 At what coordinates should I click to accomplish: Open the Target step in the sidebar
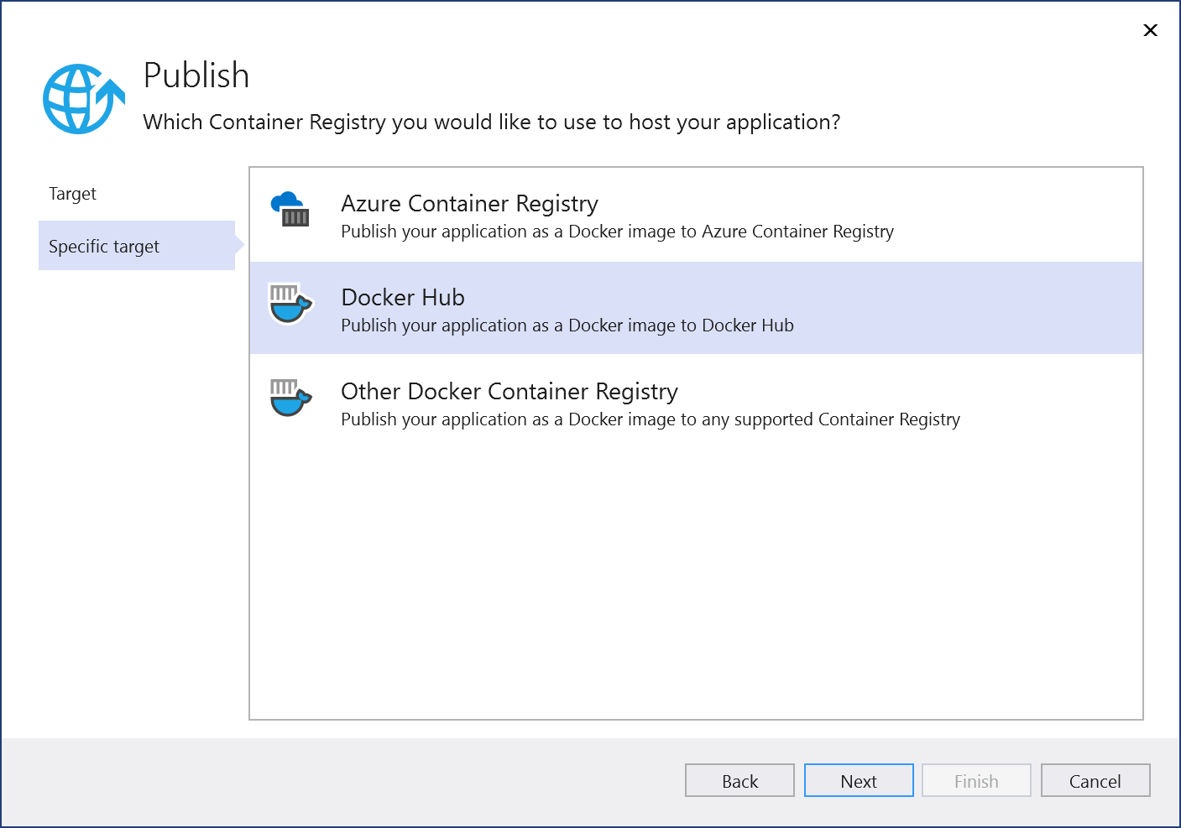coord(72,193)
